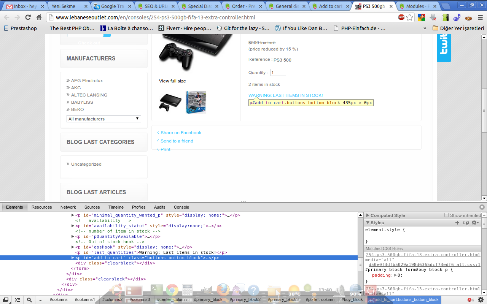
Task: Click the colorful bug extension icon
Action: (422, 17)
